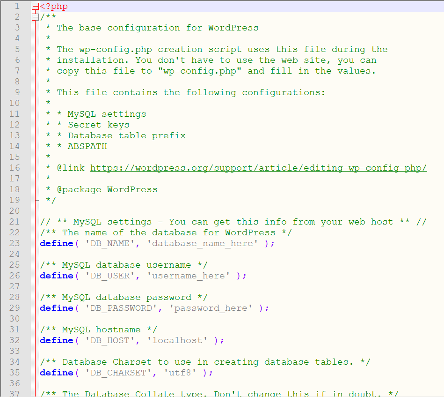Viewport: 444px width, 397px height.
Task: Click the 'This file contains the following configurations:' line
Action: click(x=191, y=92)
